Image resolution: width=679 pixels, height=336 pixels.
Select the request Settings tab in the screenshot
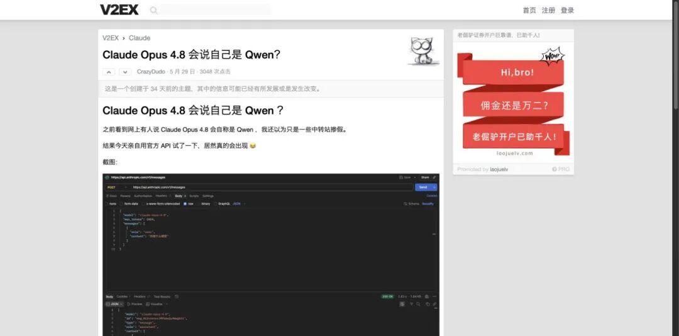208,196
